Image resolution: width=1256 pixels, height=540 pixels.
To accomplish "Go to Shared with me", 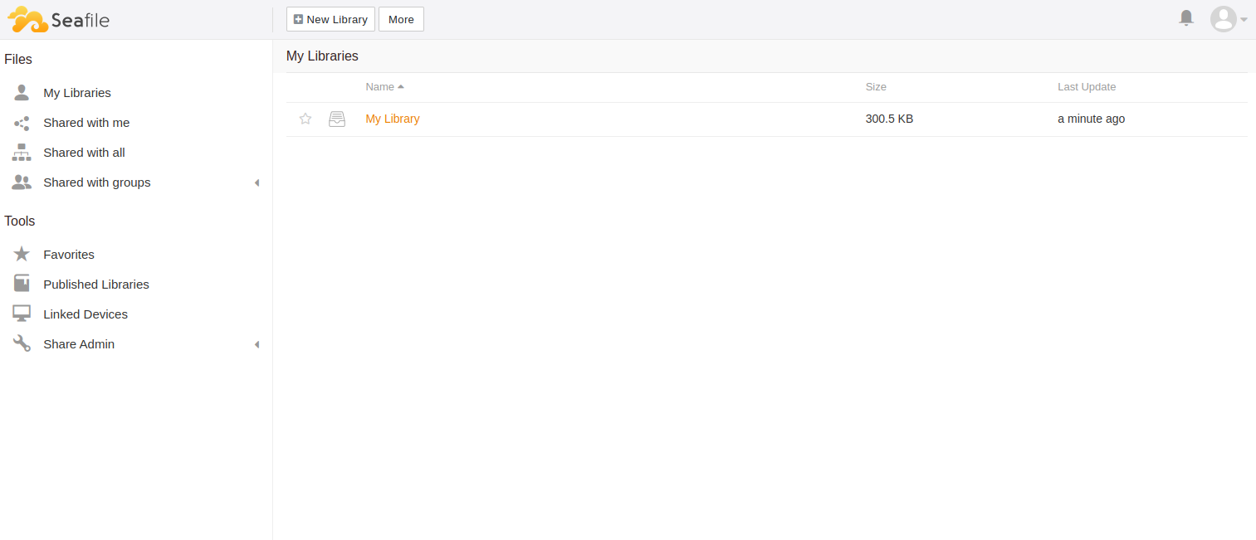I will (86, 123).
